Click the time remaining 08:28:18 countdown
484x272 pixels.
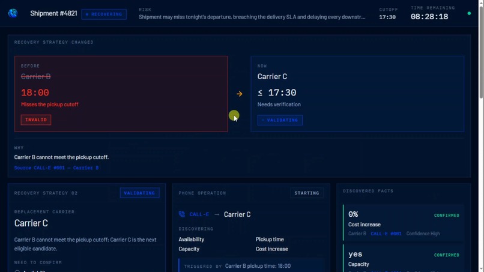pos(429,17)
